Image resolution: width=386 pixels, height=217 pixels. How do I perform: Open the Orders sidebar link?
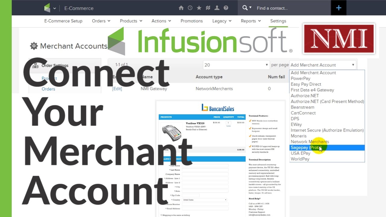click(48, 89)
